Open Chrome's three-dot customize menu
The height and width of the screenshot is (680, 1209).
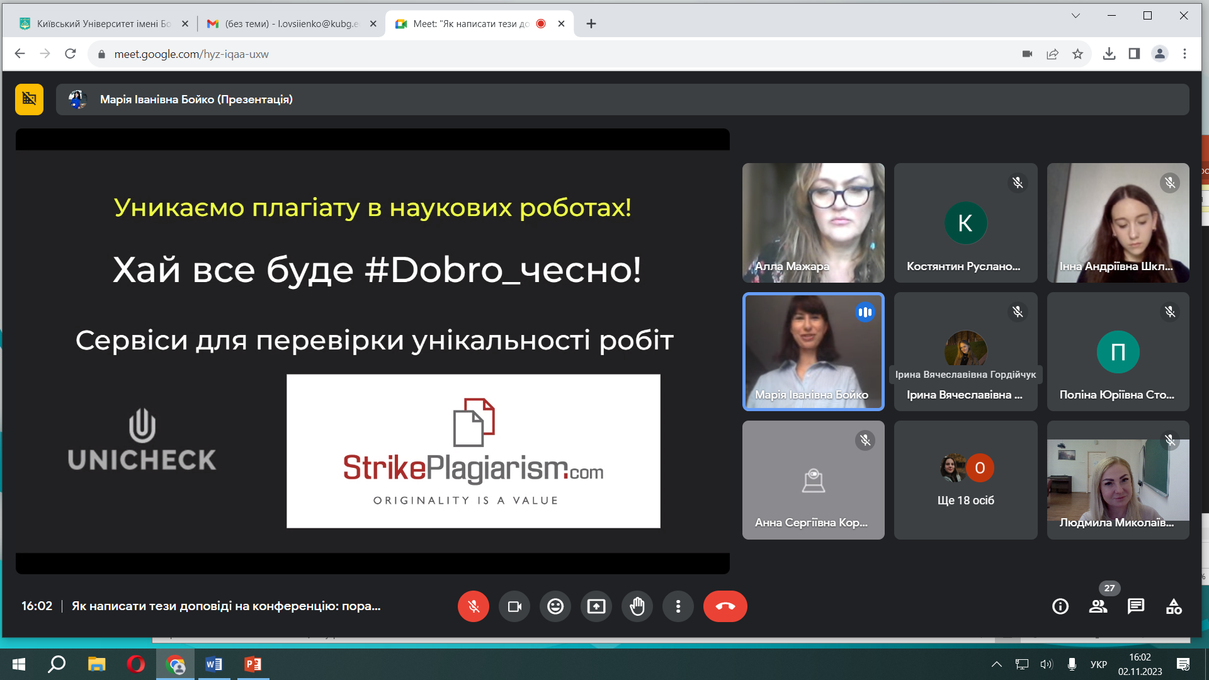pos(1184,54)
